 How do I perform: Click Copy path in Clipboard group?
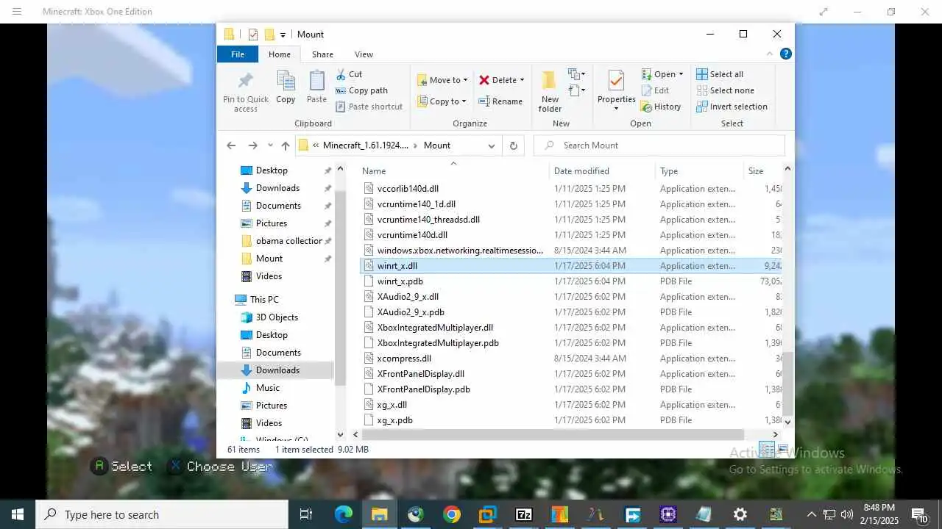click(x=361, y=90)
